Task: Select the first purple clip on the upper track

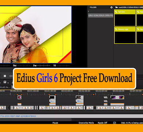Action: coord(19,98)
